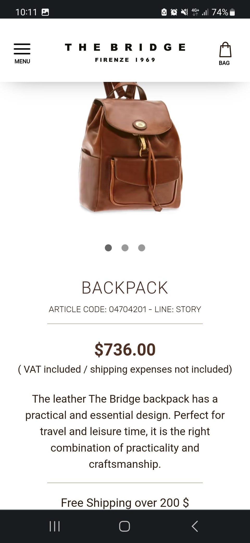Tap the battery icon in status bar
This screenshot has height=543, width=250.
(233, 12)
